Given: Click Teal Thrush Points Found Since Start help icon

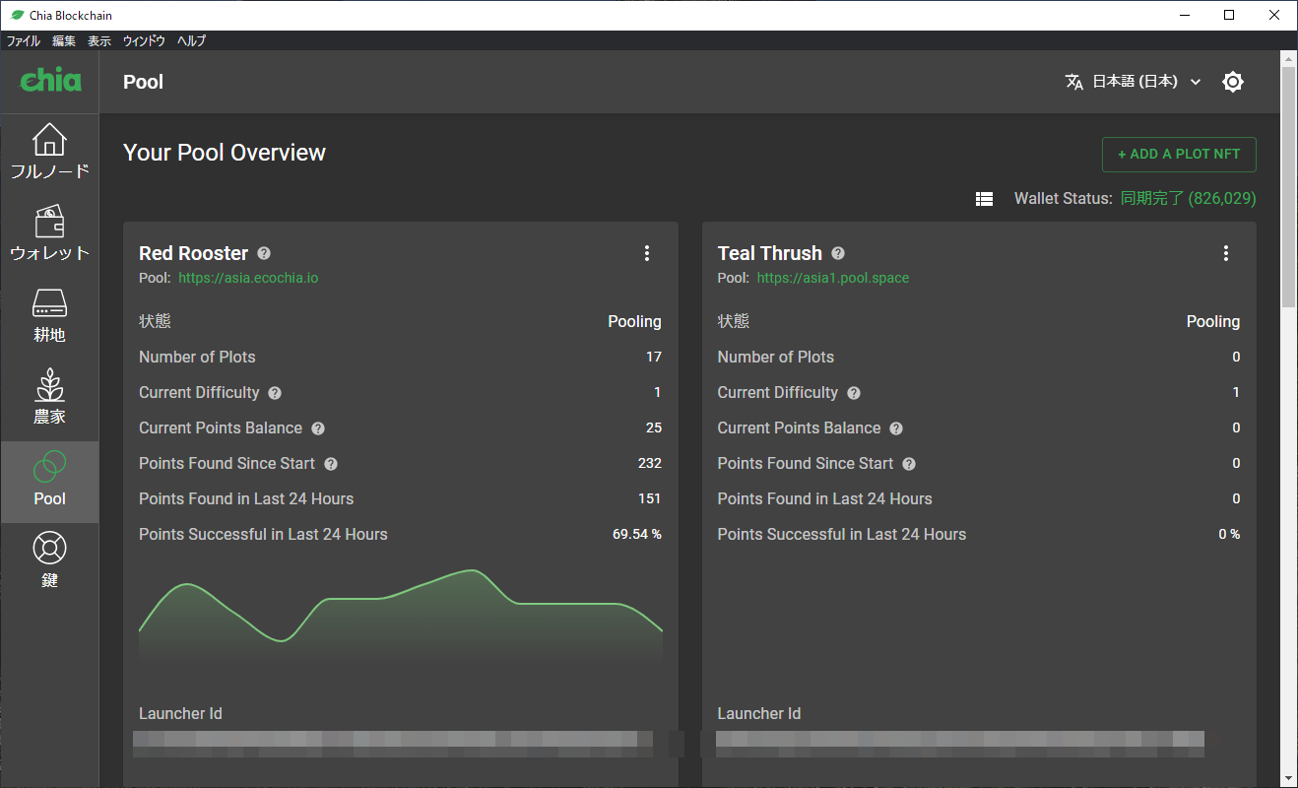Looking at the screenshot, I should pos(909,464).
